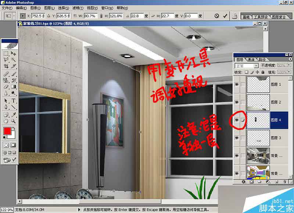
Task: Click add layer style icon
Action: pos(244,182)
